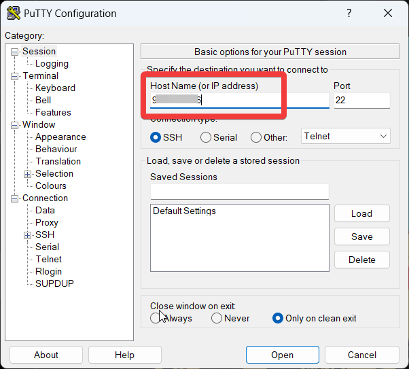The width and height of the screenshot is (409, 369).
Task: Collapse the Window category node
Action: [x=15, y=125]
